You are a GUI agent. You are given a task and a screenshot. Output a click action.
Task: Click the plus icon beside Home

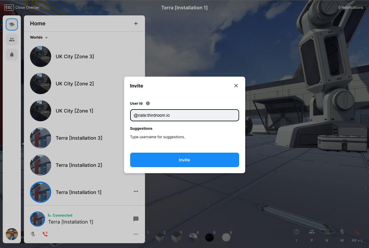136,24
